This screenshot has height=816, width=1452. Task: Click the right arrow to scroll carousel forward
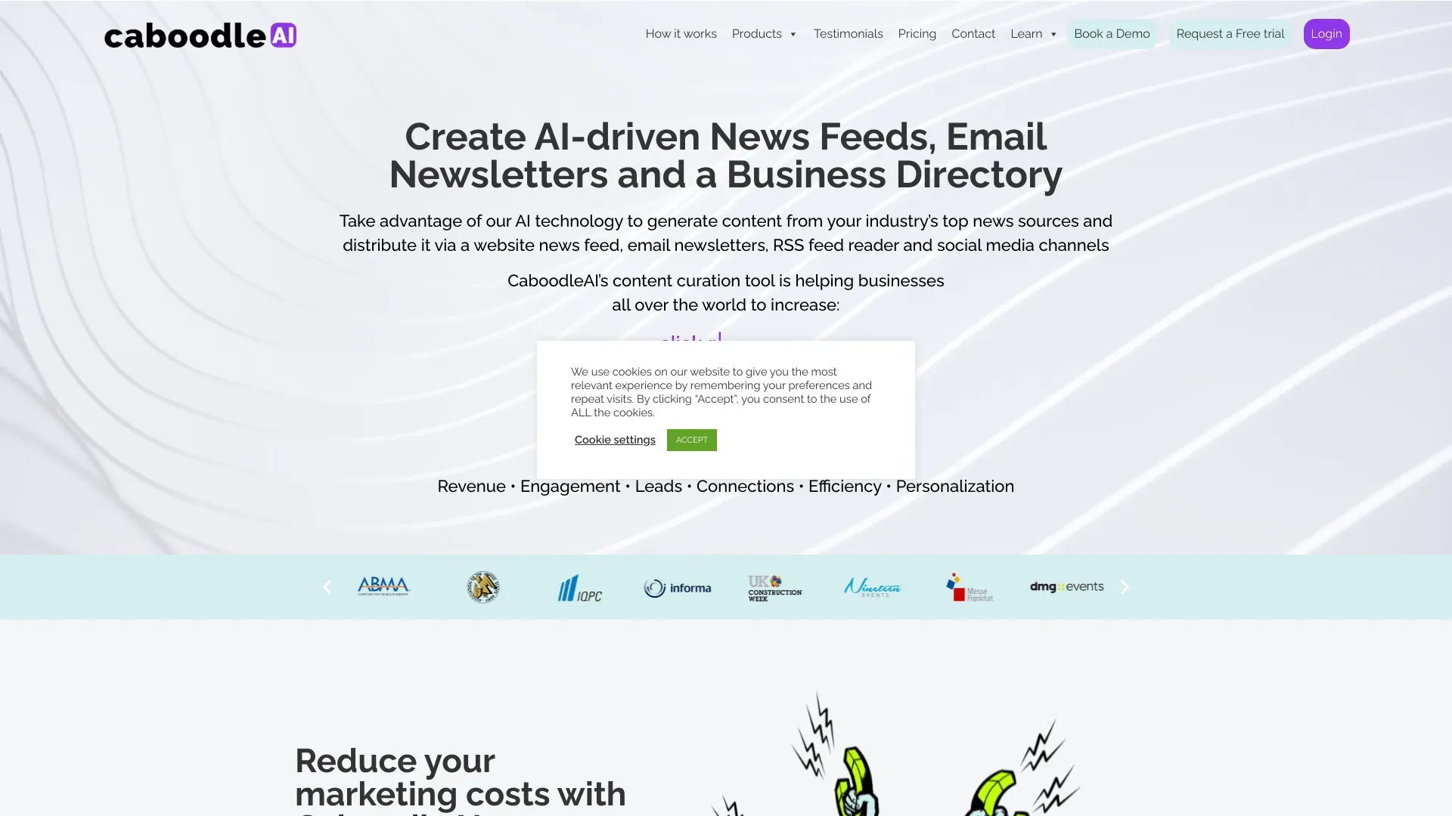point(1125,587)
